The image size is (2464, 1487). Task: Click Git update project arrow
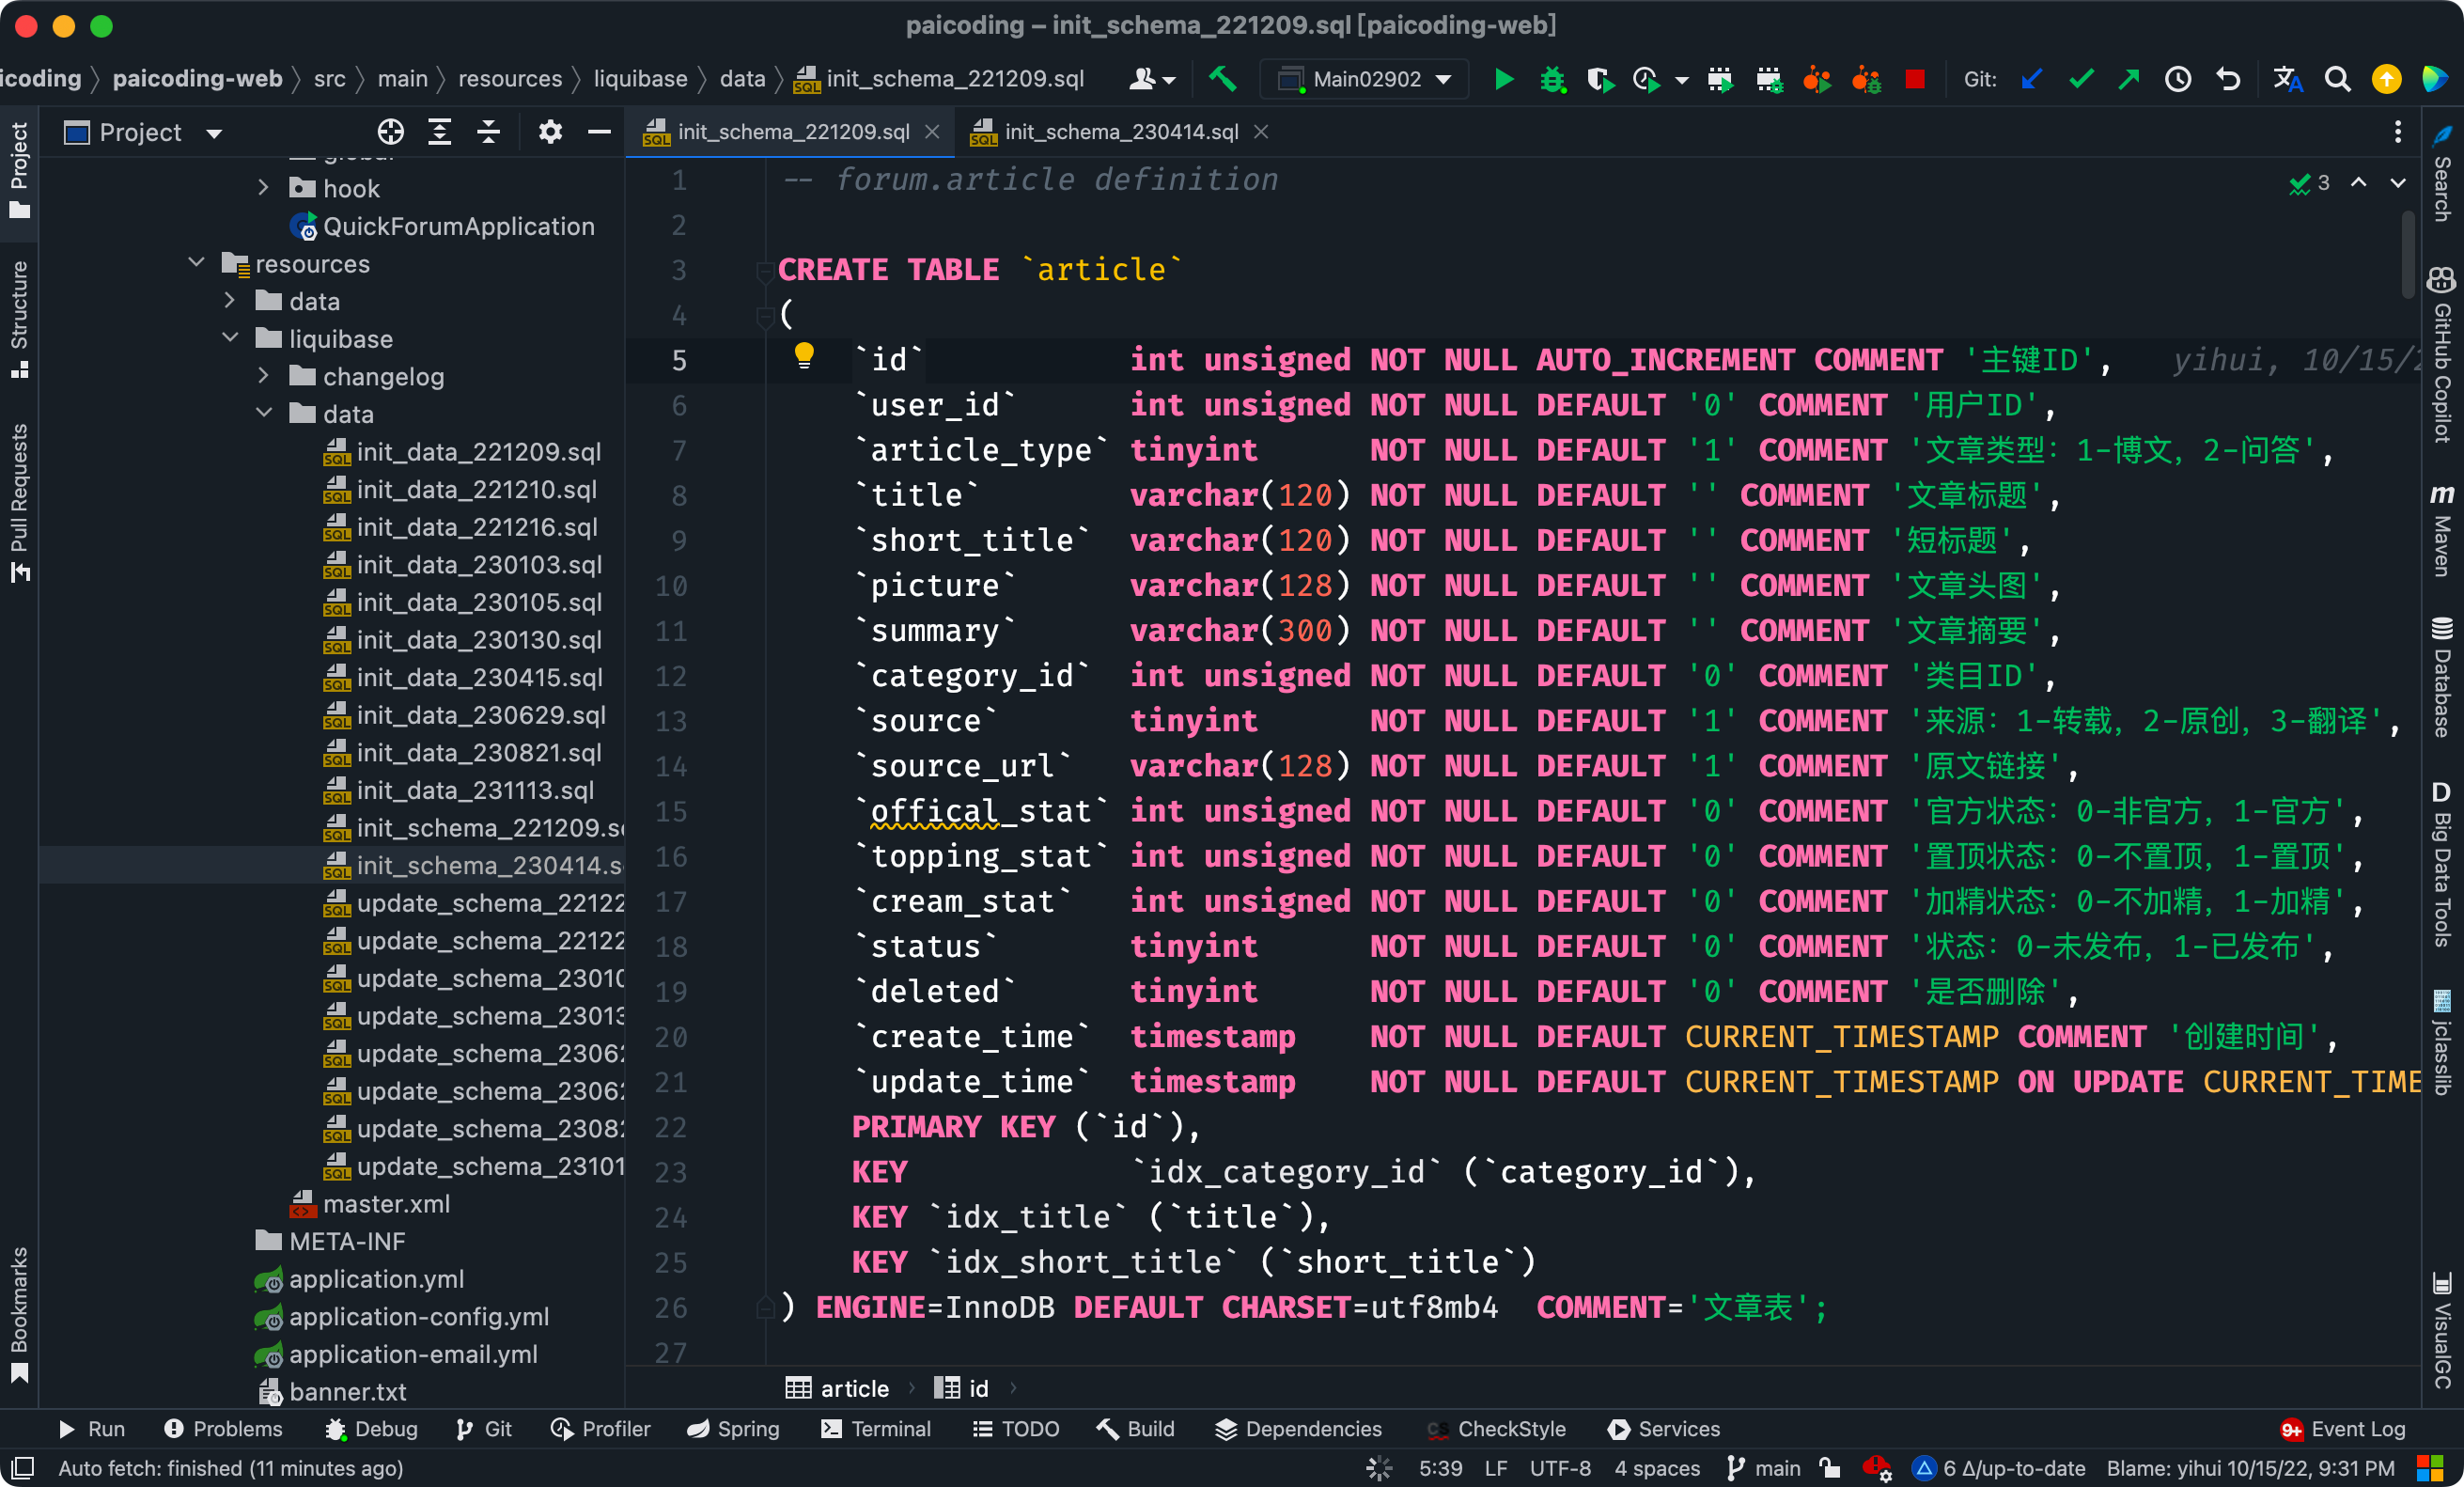(2031, 79)
